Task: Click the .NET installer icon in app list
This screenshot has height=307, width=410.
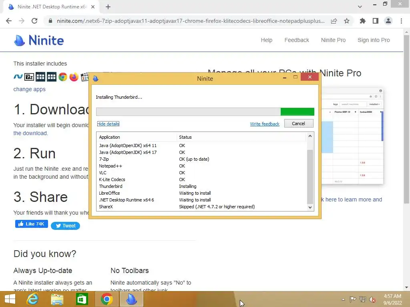Action: 18,77
